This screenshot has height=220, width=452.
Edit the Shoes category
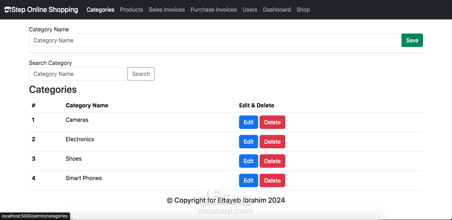coord(249,161)
